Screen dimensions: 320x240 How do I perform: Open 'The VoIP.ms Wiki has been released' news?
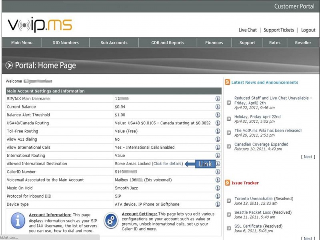[x=268, y=130]
